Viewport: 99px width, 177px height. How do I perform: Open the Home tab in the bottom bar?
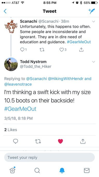(x=12, y=170)
